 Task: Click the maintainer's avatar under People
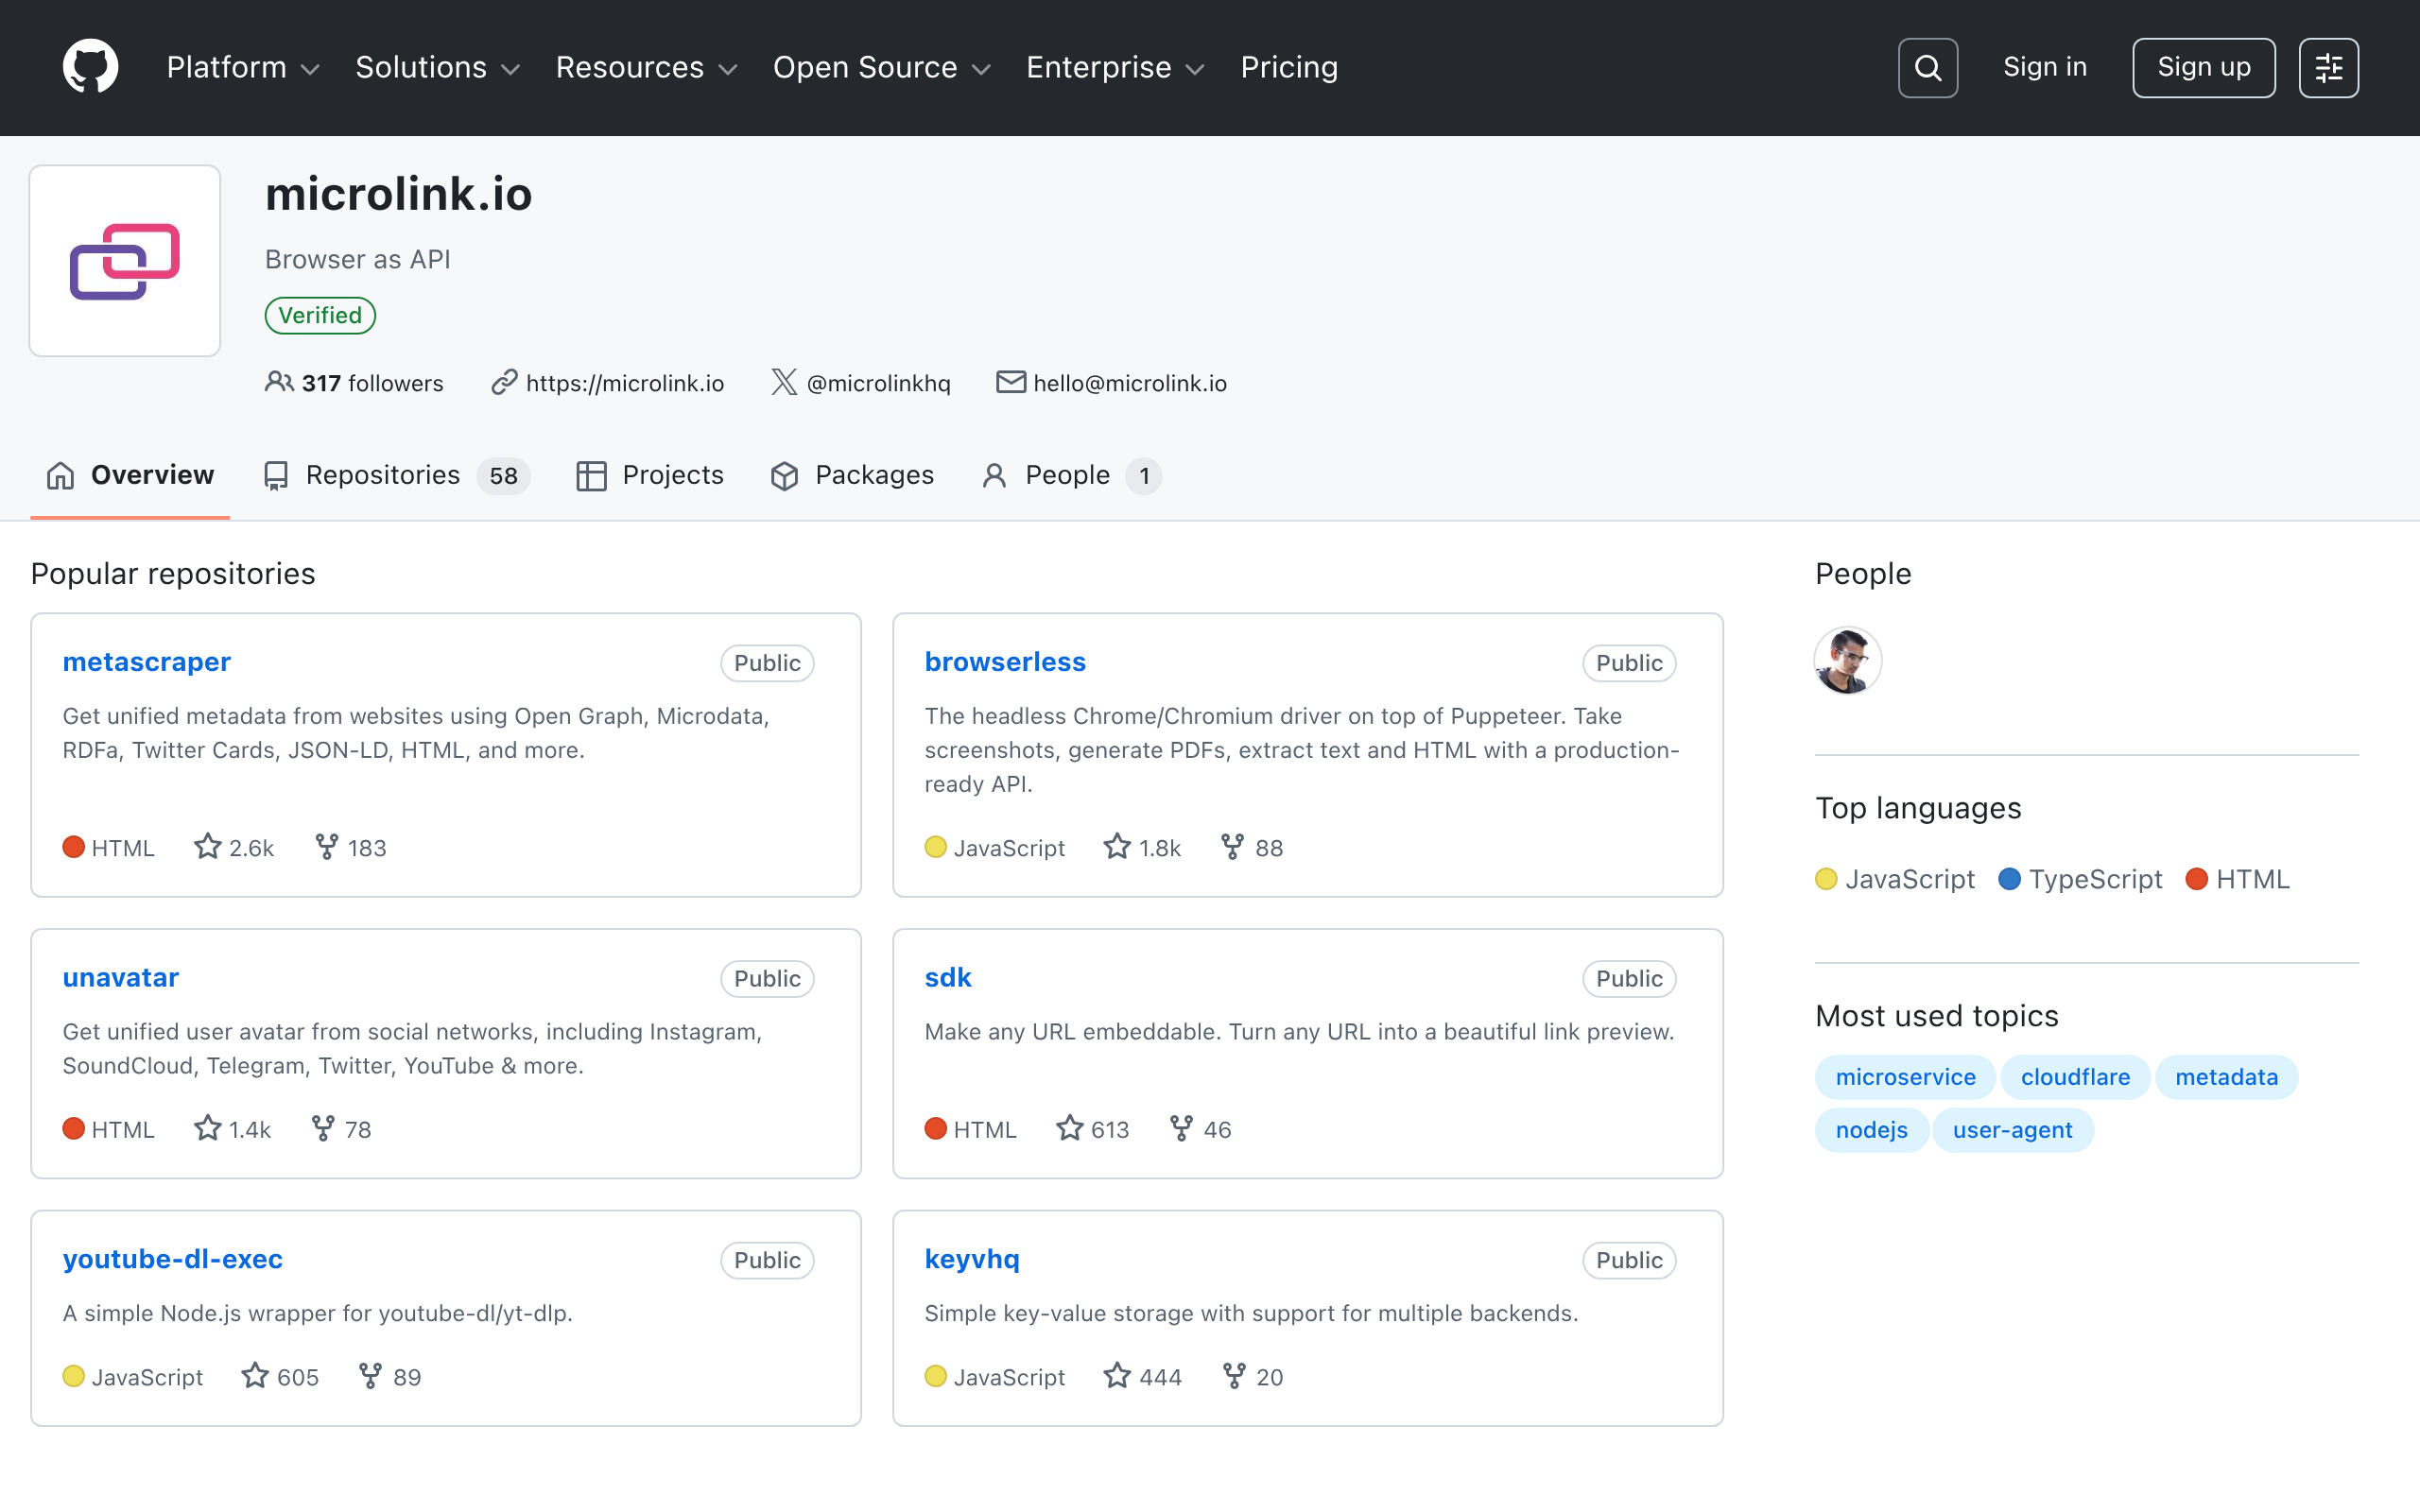click(x=1847, y=660)
